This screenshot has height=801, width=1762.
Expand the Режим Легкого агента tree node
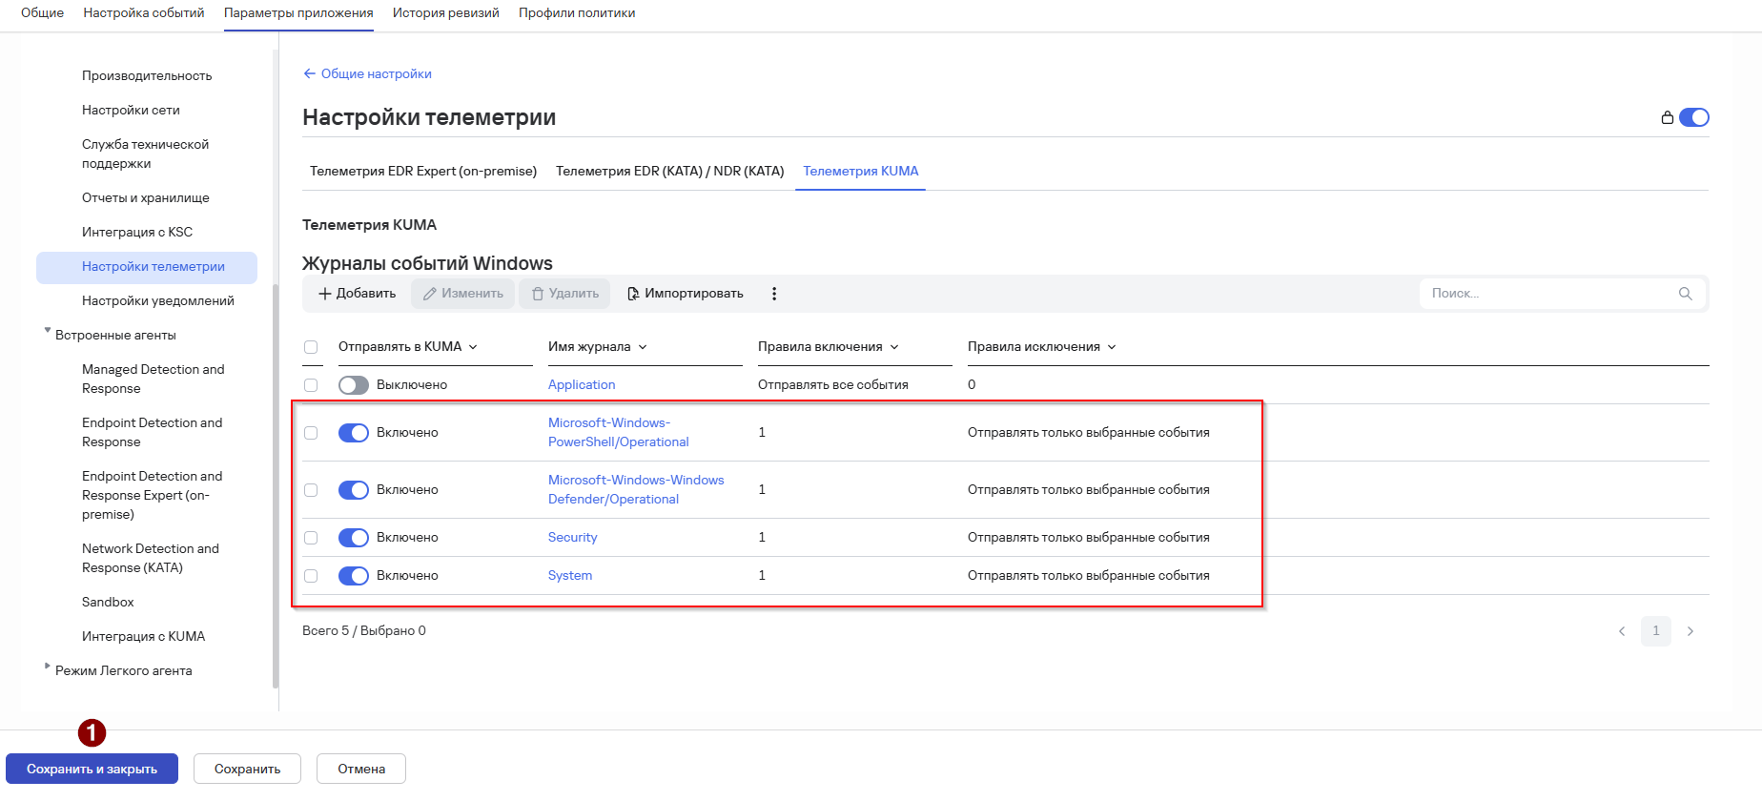pos(48,667)
